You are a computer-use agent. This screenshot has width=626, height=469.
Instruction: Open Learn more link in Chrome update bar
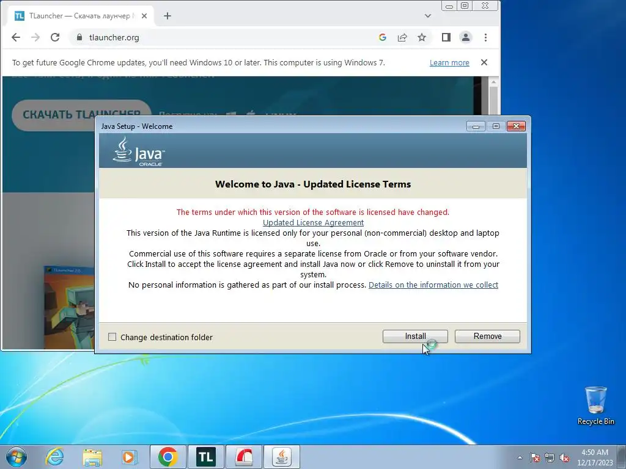[449, 63]
